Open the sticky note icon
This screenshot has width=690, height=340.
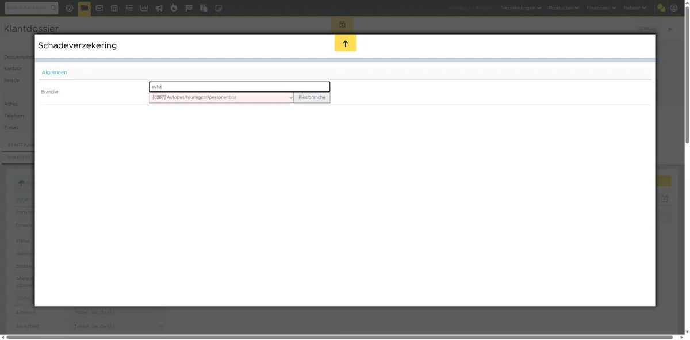(218, 8)
